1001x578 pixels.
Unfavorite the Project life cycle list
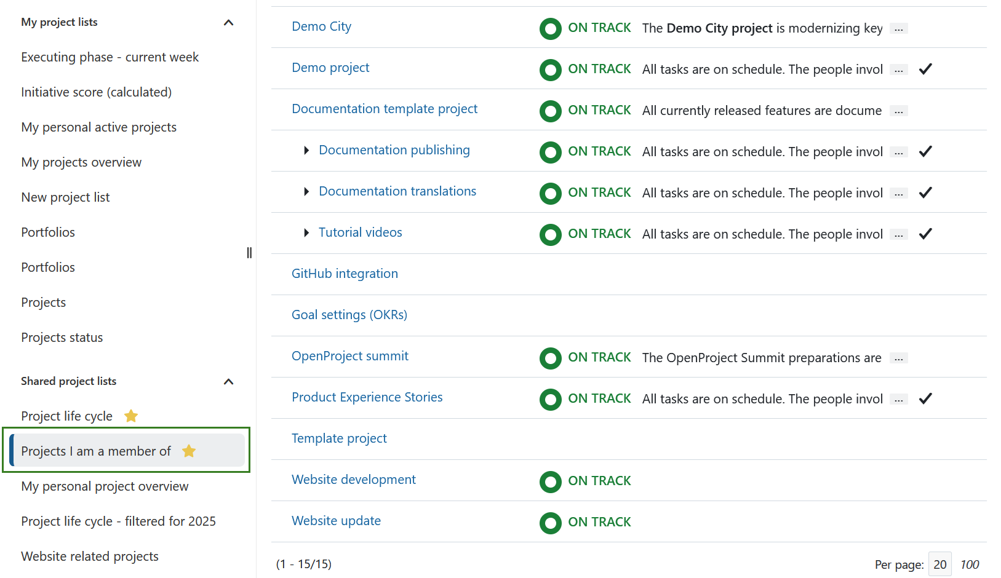[131, 416]
